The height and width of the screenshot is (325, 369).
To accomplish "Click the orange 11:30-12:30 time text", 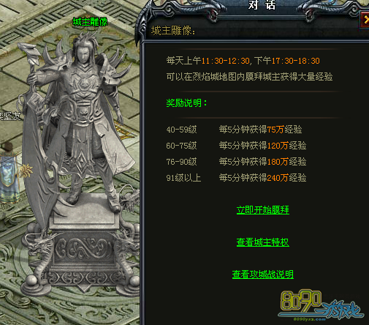I will [226, 61].
